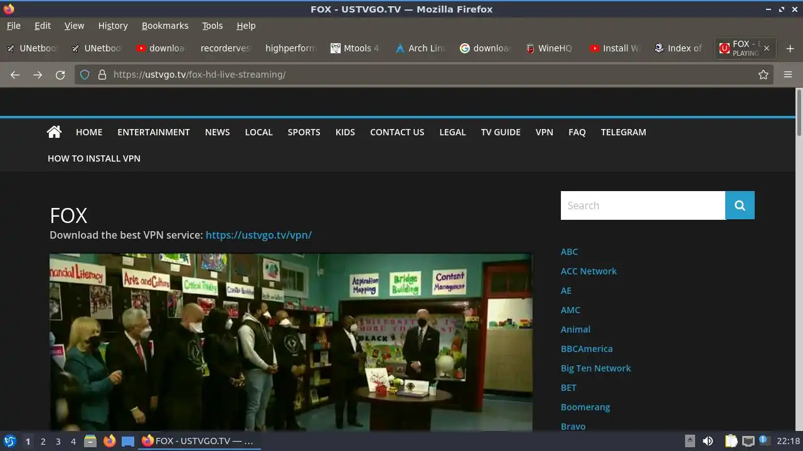Open the Bookmarks menu
Screen dimensions: 803x451
[165, 26]
